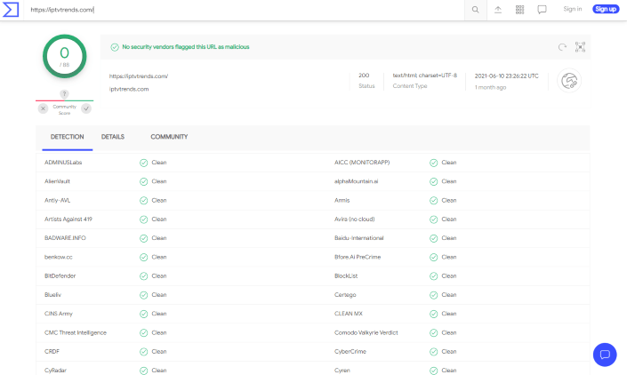
Task: Vote harmless with the checkmark button
Action: (86, 108)
